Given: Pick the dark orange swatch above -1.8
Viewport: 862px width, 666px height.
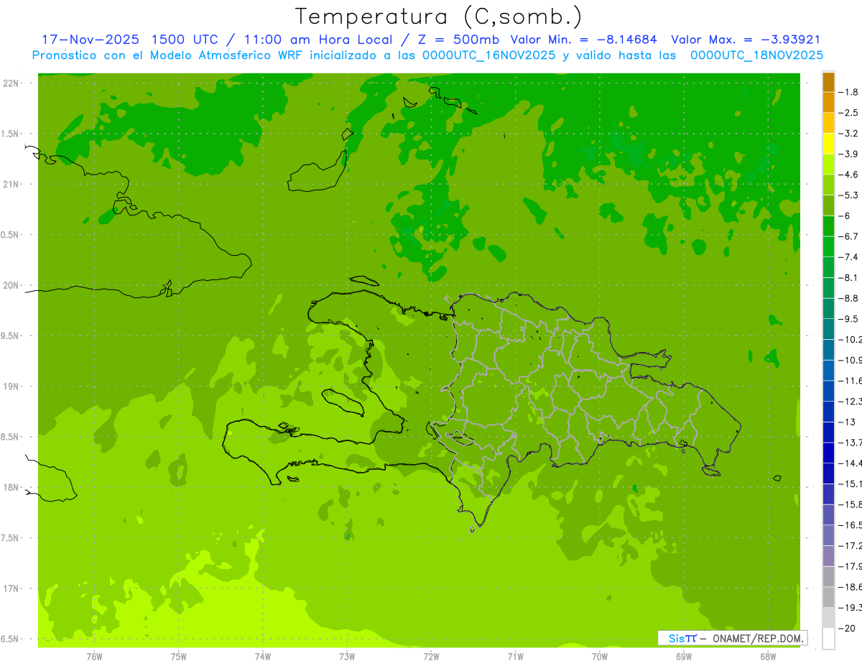Looking at the screenshot, I should point(828,82).
